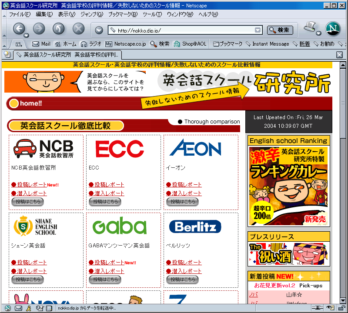Viewport: 348px width, 313px height.
Task: Open the ヘルプ(H) menu
Action: 208,14
